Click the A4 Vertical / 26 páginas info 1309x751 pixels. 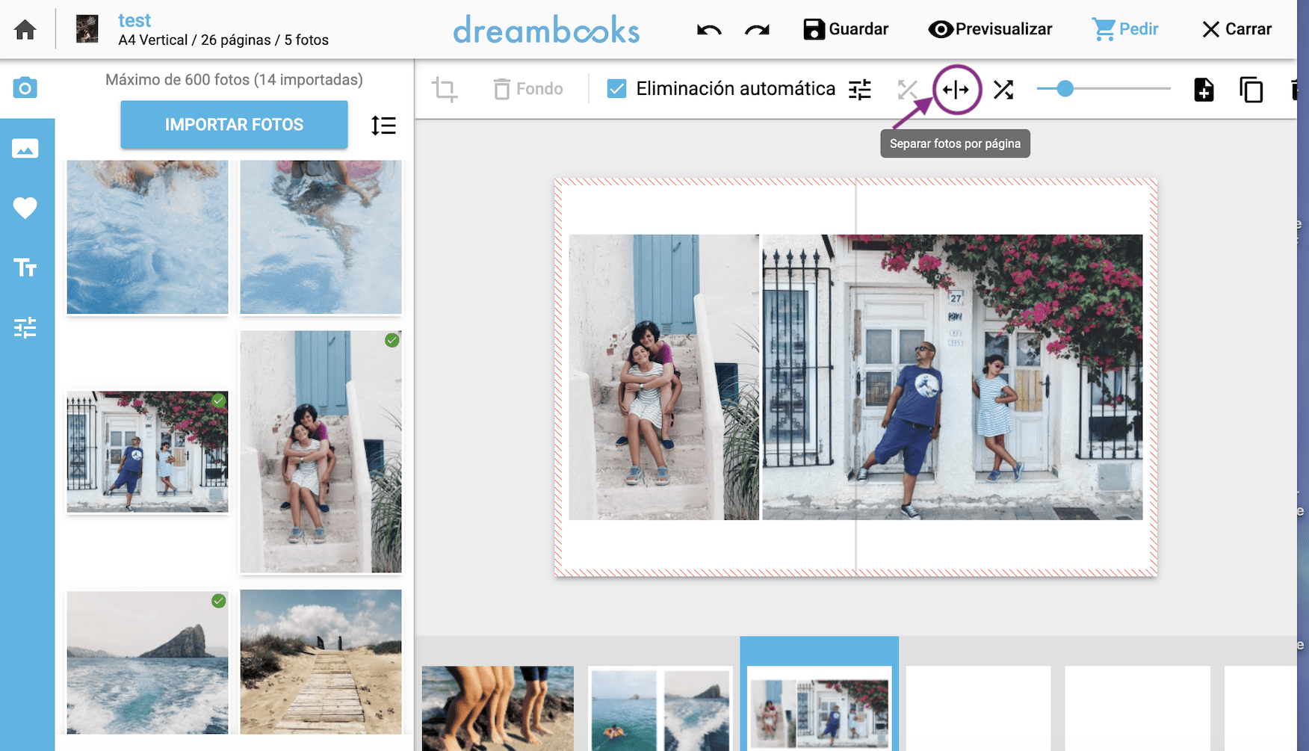click(223, 40)
